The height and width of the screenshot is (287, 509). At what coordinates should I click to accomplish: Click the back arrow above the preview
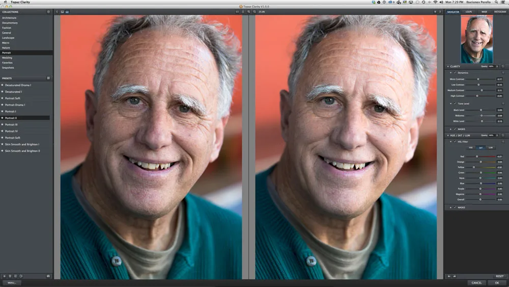[57, 12]
